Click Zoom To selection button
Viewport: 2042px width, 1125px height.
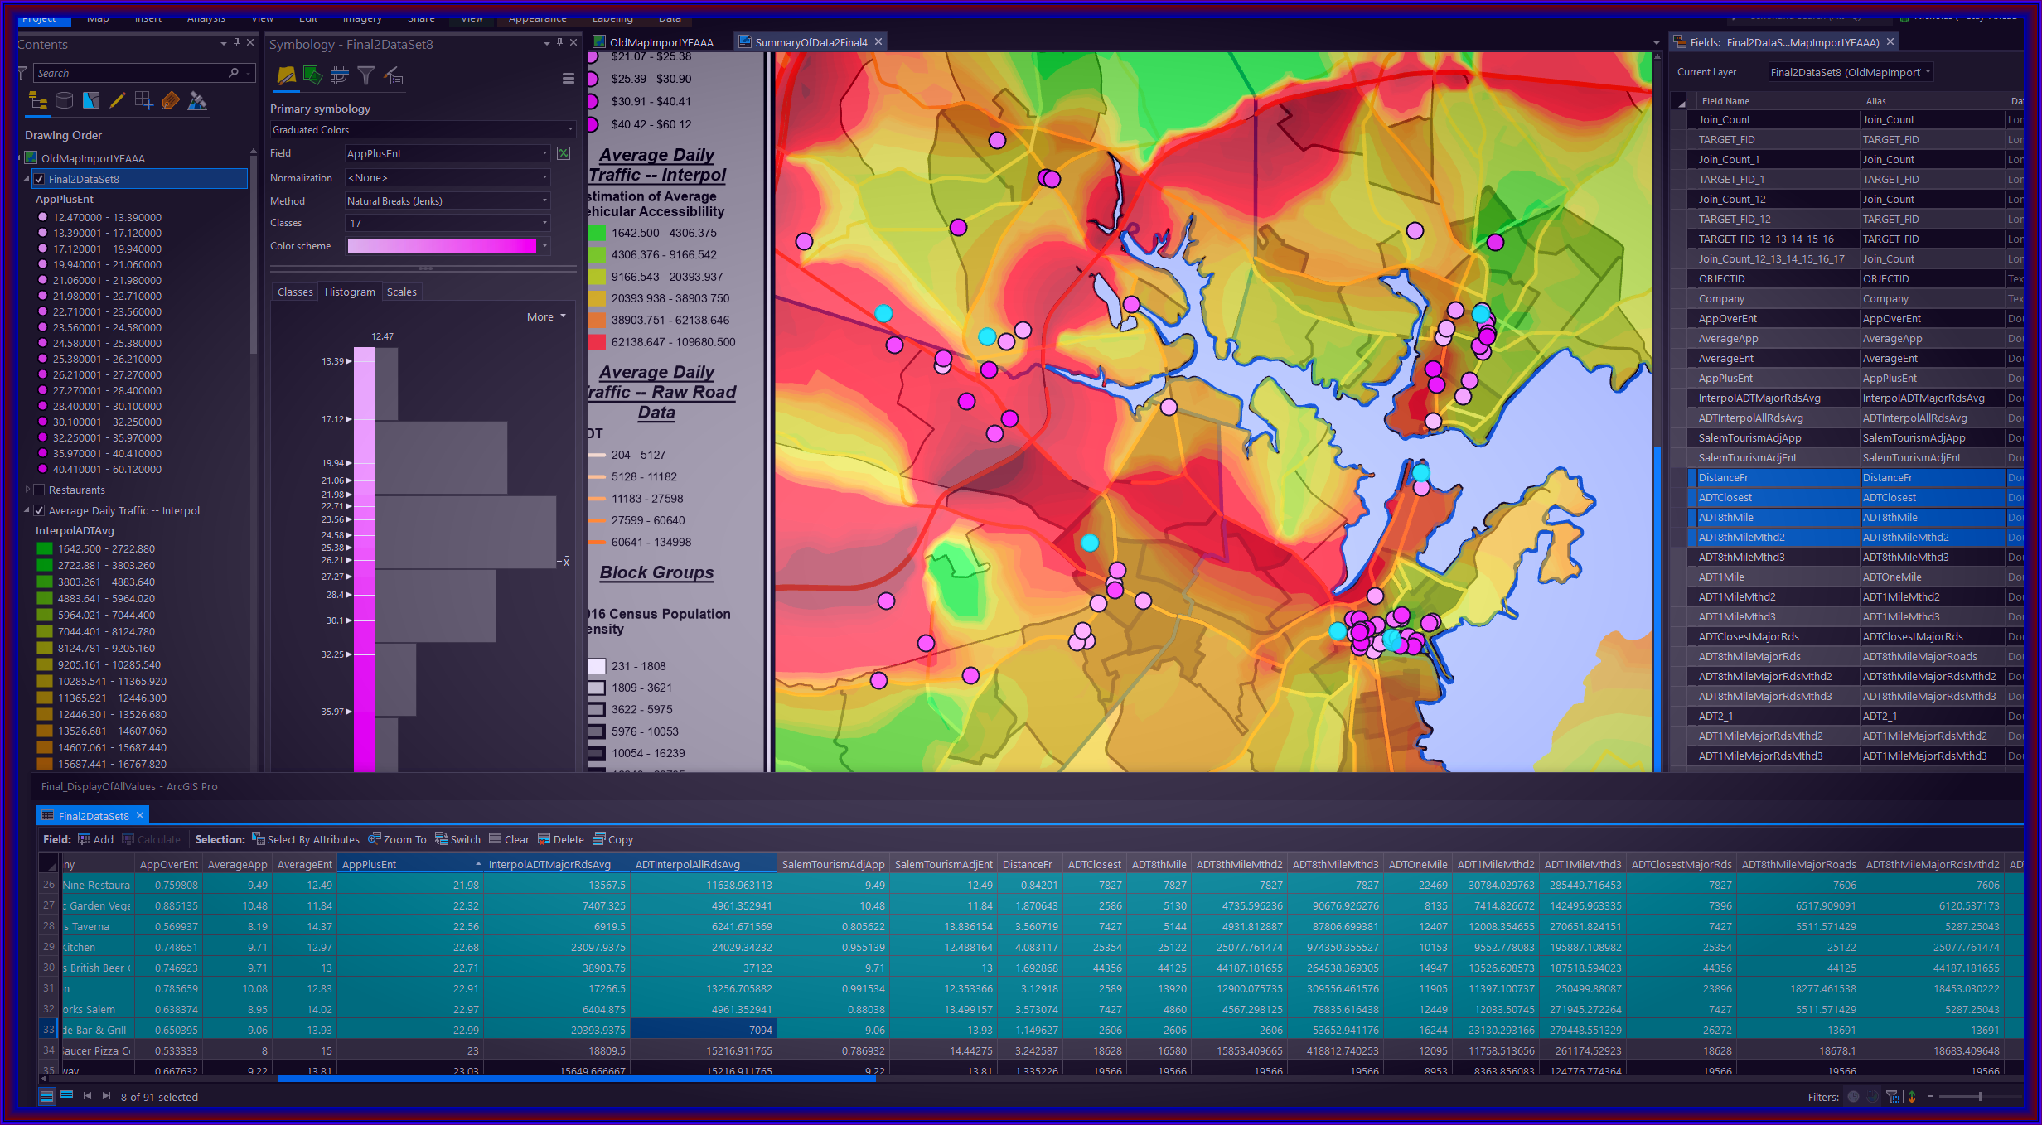pos(397,839)
